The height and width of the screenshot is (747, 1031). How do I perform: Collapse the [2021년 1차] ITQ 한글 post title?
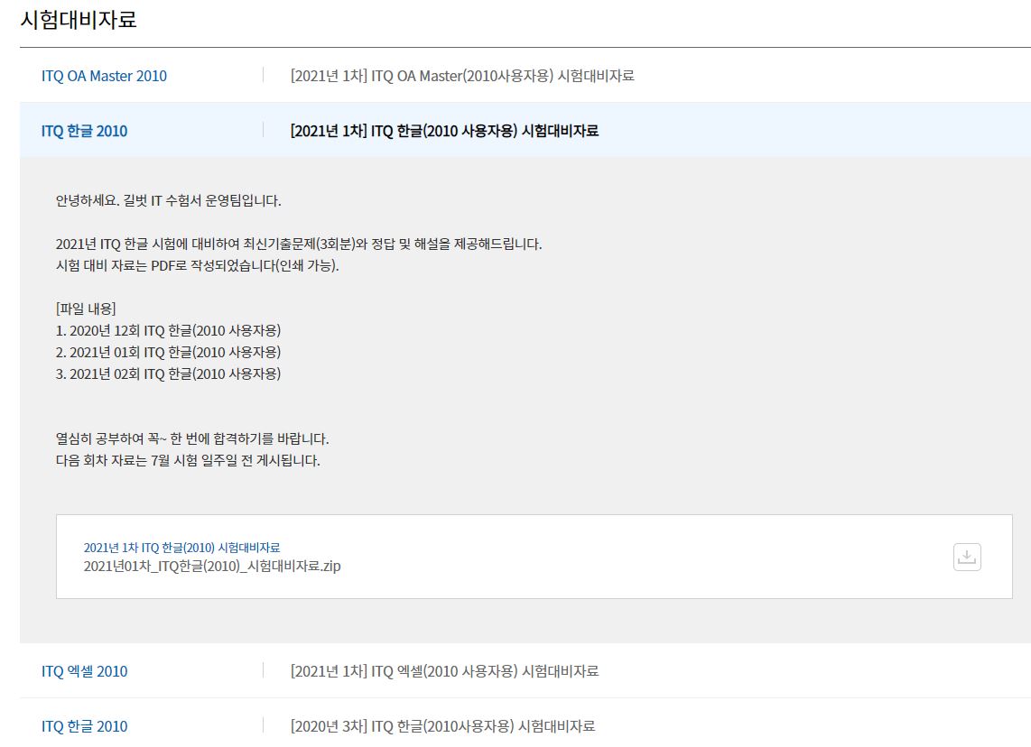[444, 131]
